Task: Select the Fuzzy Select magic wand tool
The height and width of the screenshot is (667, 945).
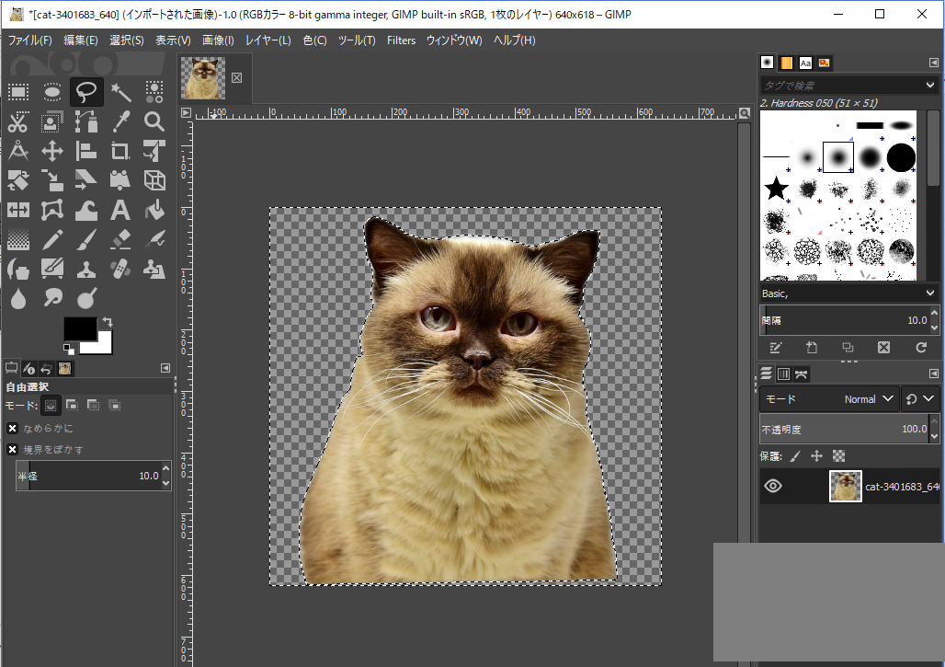Action: (120, 91)
